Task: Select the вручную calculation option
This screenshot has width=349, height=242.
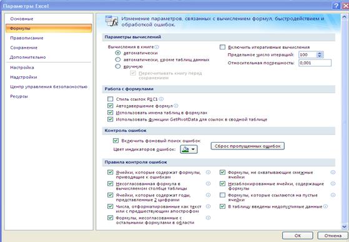Action: [x=118, y=66]
